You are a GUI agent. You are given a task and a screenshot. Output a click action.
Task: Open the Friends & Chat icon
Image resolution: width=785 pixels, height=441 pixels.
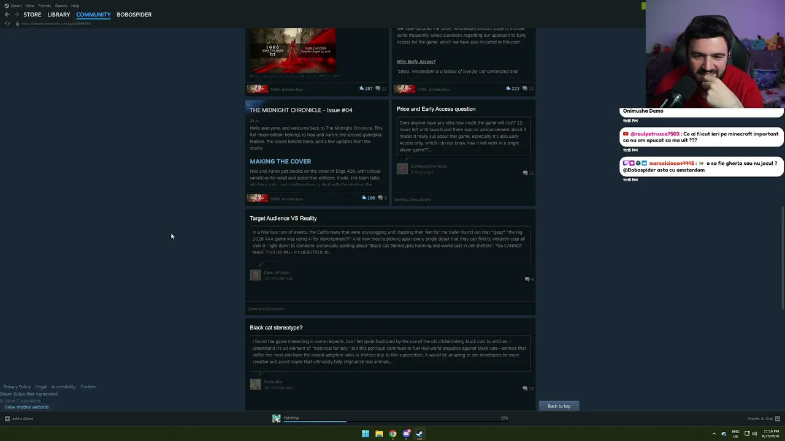coord(778,419)
